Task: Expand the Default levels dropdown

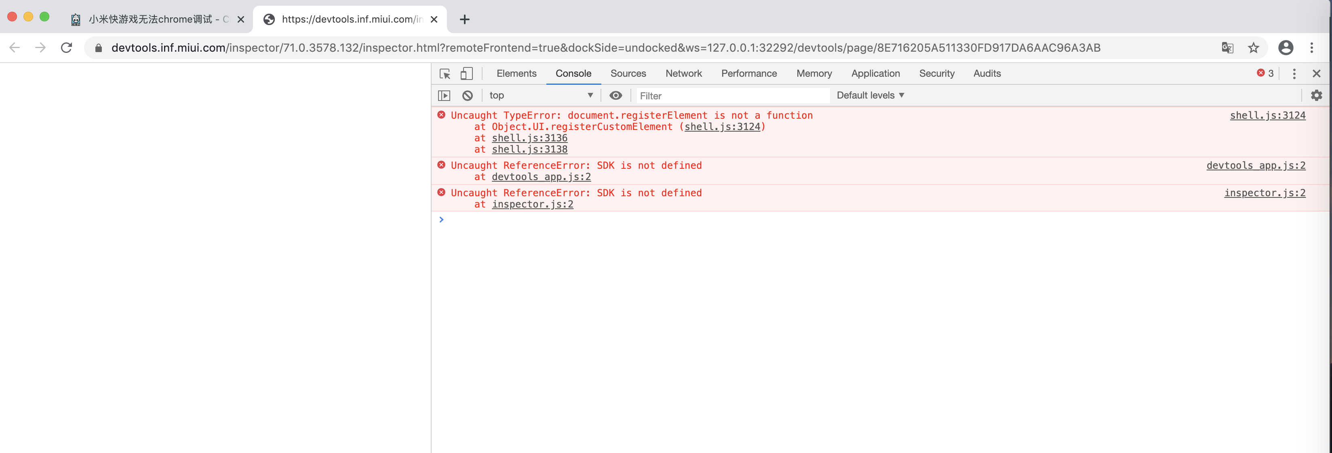Action: (x=870, y=96)
